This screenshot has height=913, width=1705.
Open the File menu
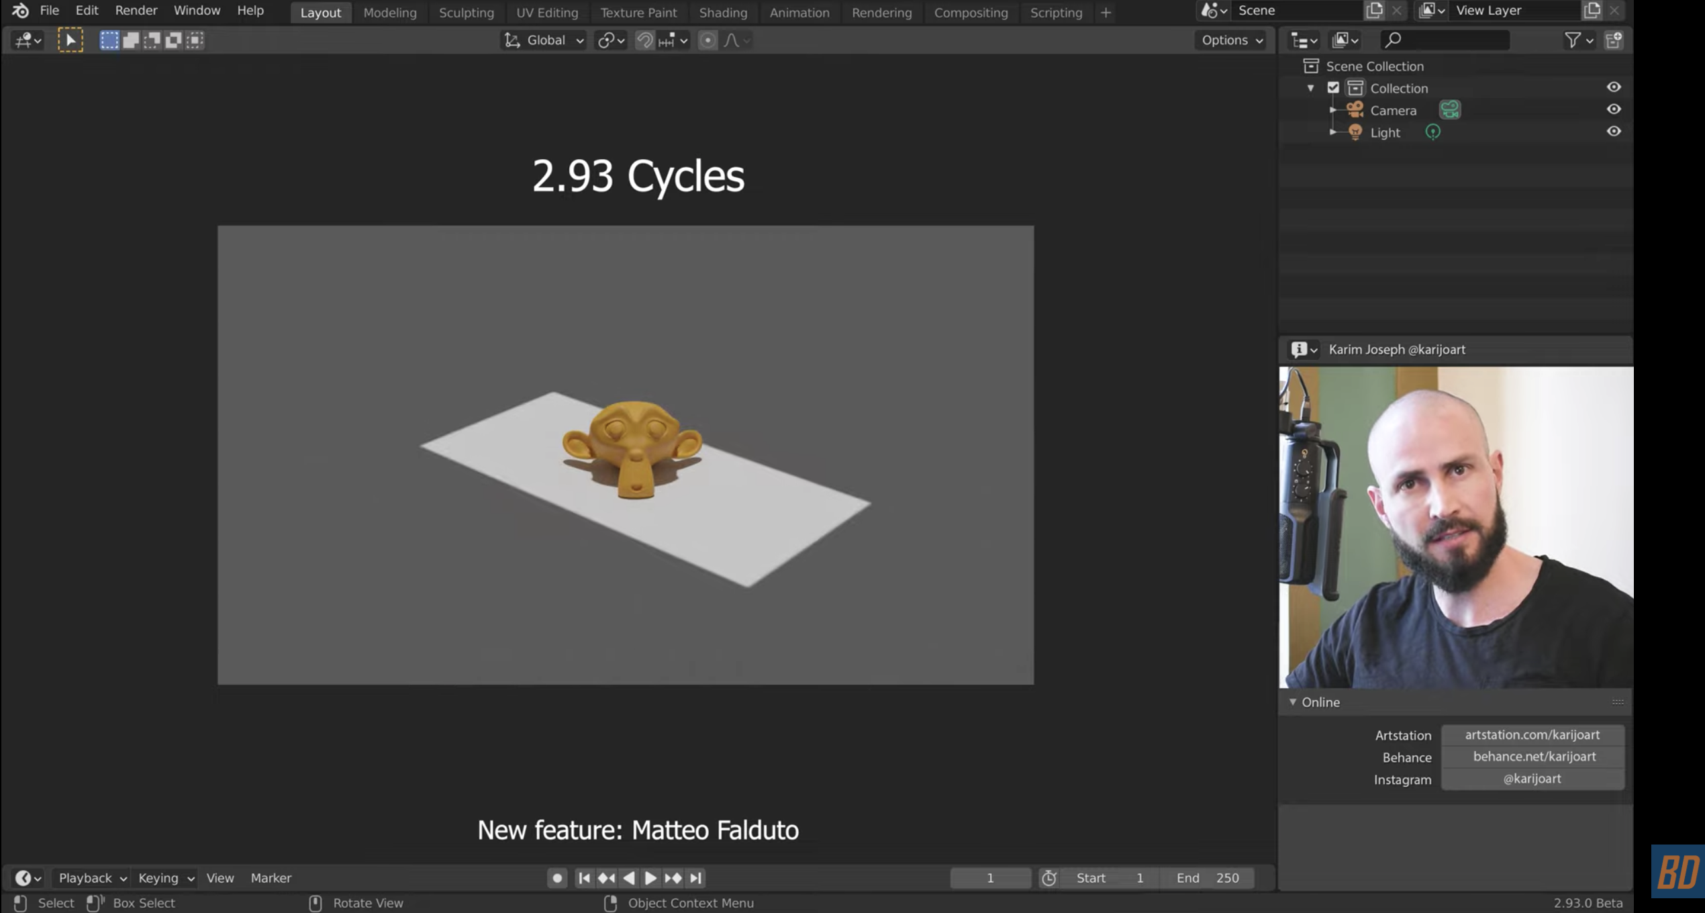coord(49,11)
